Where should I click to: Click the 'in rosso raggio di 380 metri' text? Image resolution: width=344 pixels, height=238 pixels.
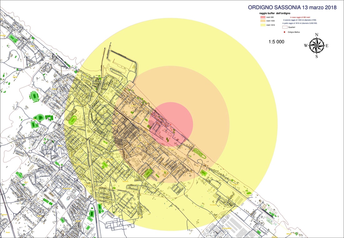300,17
